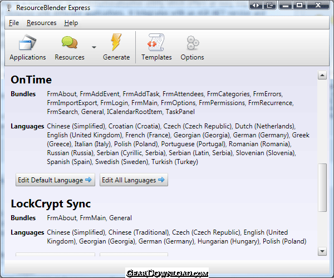Open the Templates scroll icon
Image resolution: width=334 pixels, height=278 pixels.
156,47
